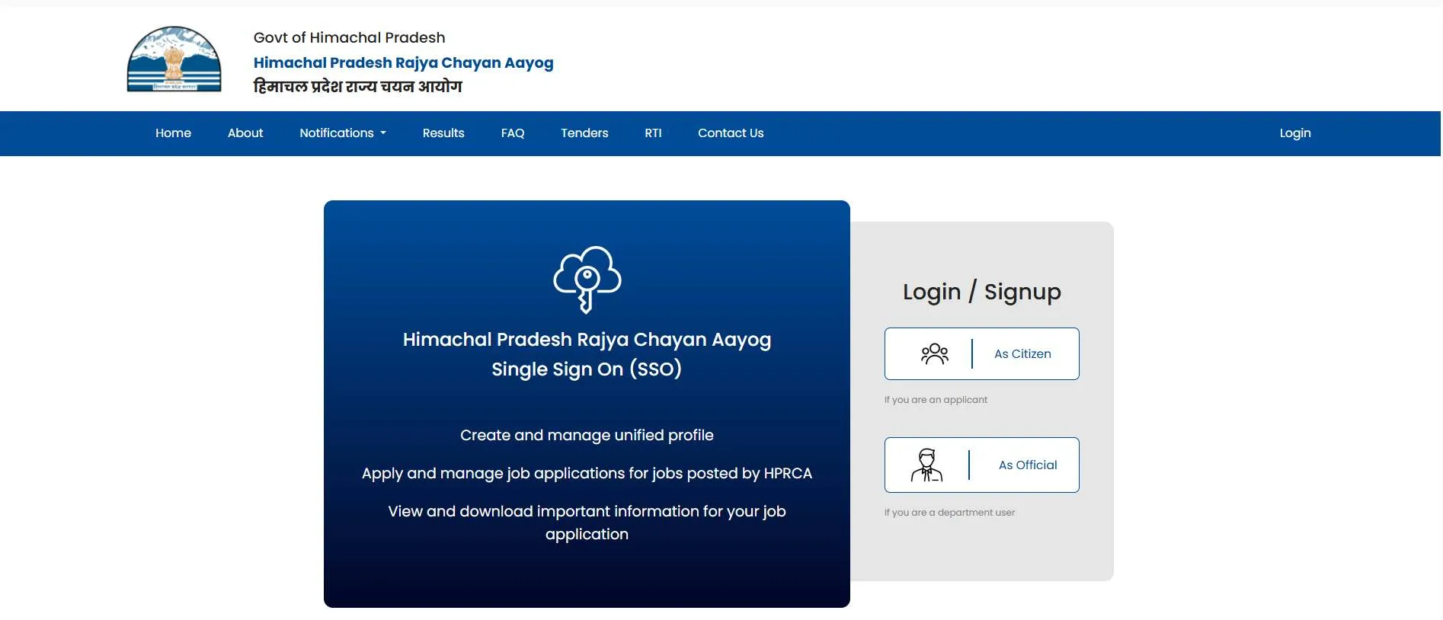The image size is (1443, 620).
Task: Click the Himachal Pradesh Rajya Chayan Aayog header title
Action: pos(403,62)
